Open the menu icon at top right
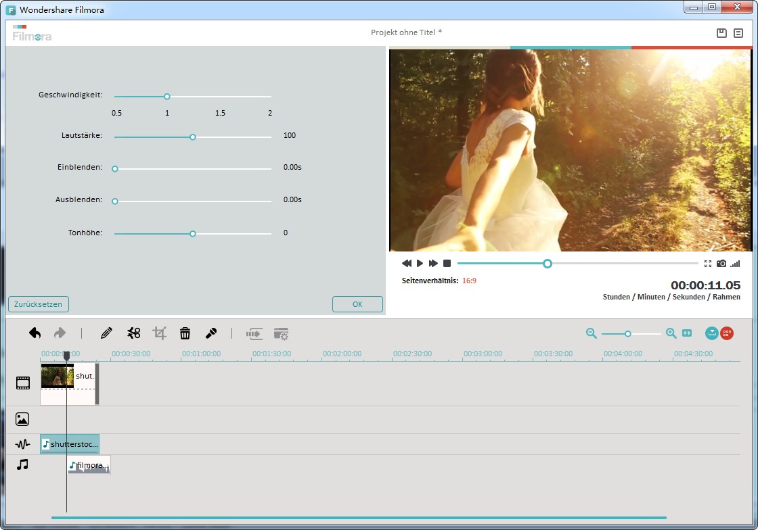This screenshot has height=530, width=758. pyautogui.click(x=738, y=33)
